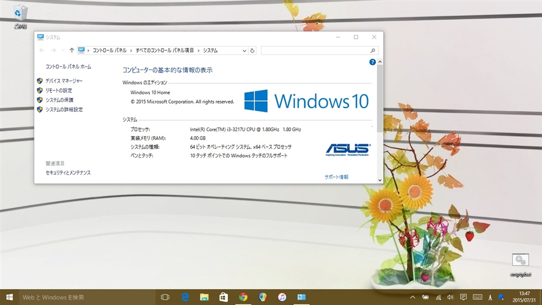
Task: Click shield icon beside デバイス マネージャー
Action: pos(40,81)
